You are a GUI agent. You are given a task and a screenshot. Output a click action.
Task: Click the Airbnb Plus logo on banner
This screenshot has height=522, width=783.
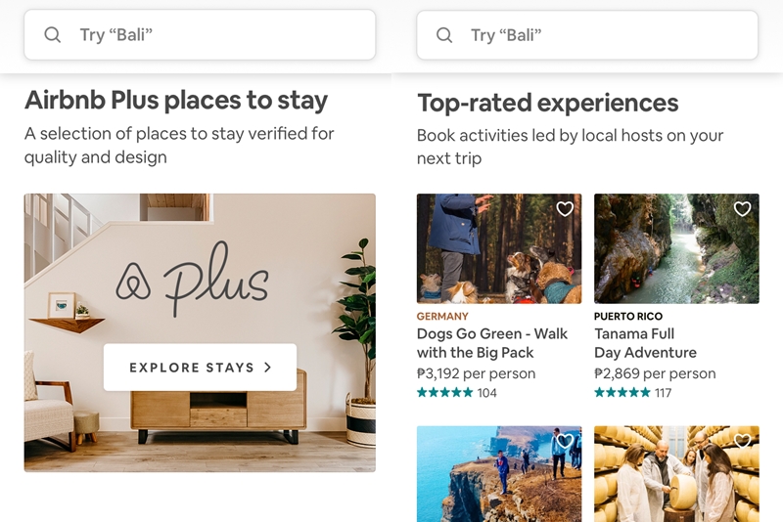193,279
